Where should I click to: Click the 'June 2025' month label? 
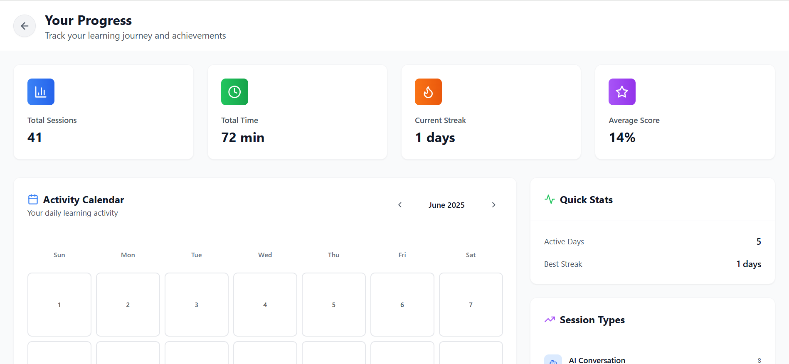click(x=446, y=205)
